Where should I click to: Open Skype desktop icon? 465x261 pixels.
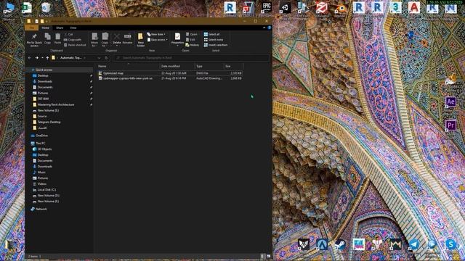450,245
